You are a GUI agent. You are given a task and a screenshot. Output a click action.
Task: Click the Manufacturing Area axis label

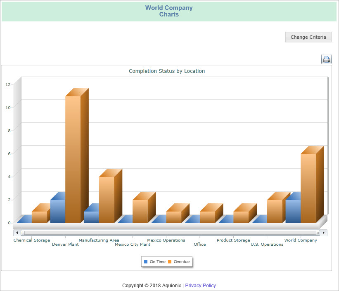pos(99,240)
